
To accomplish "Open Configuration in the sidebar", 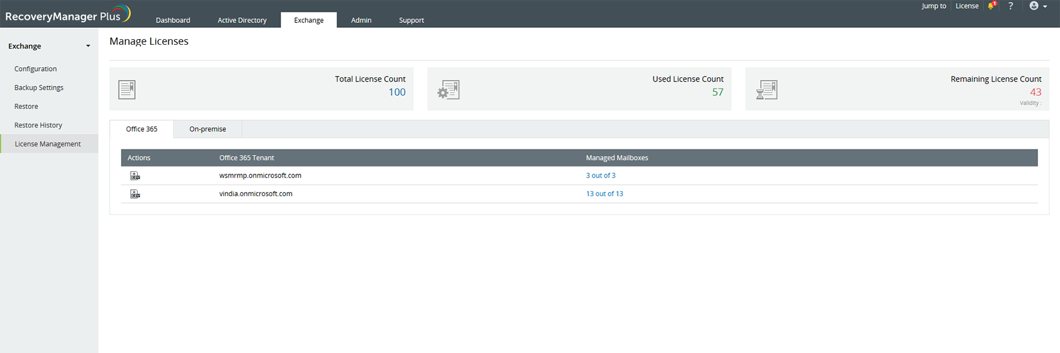I will click(x=36, y=69).
